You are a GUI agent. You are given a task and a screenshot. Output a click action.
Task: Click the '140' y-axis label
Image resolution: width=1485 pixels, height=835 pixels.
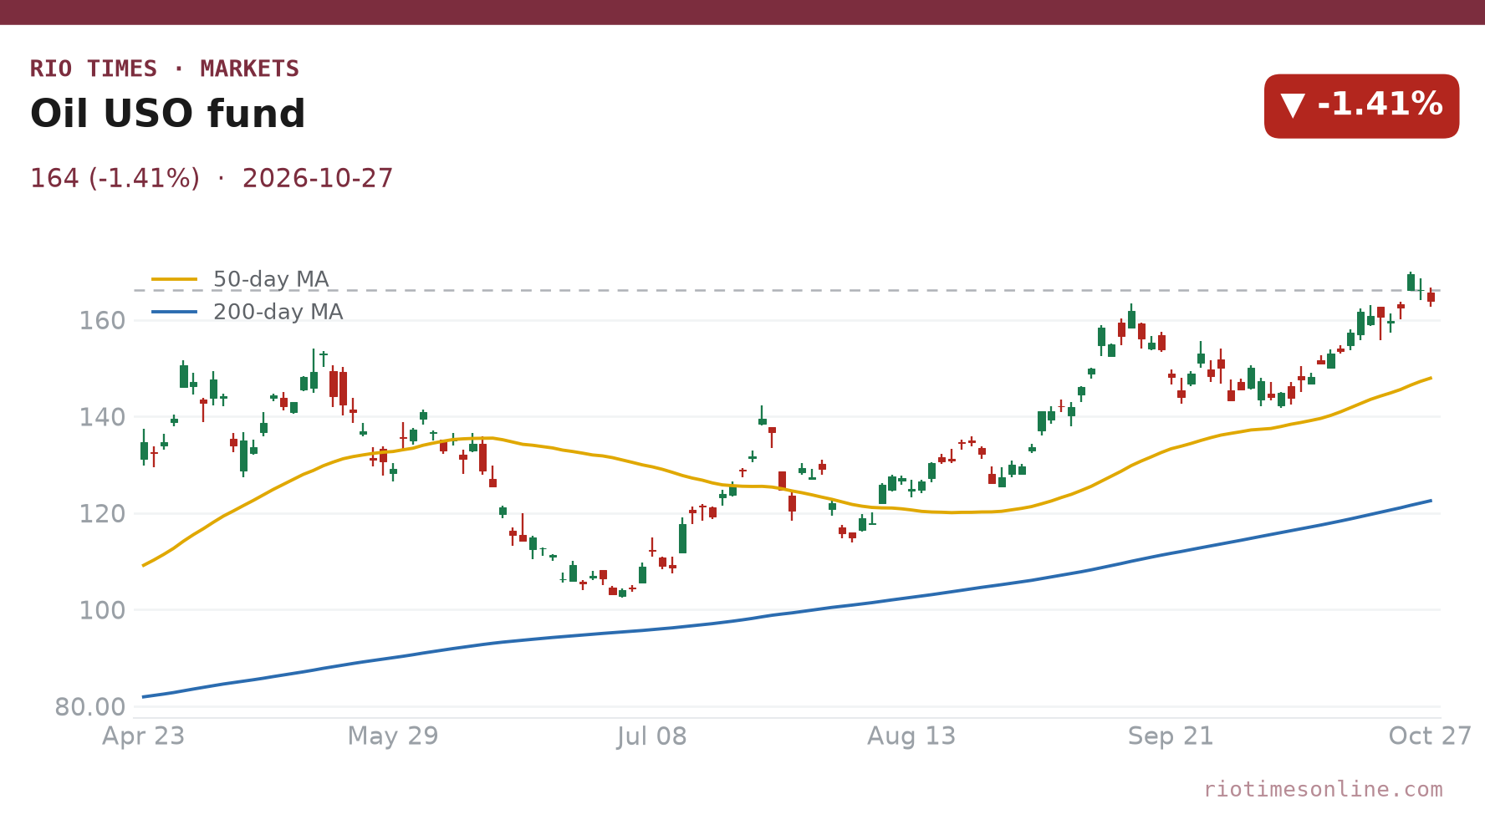(x=102, y=417)
